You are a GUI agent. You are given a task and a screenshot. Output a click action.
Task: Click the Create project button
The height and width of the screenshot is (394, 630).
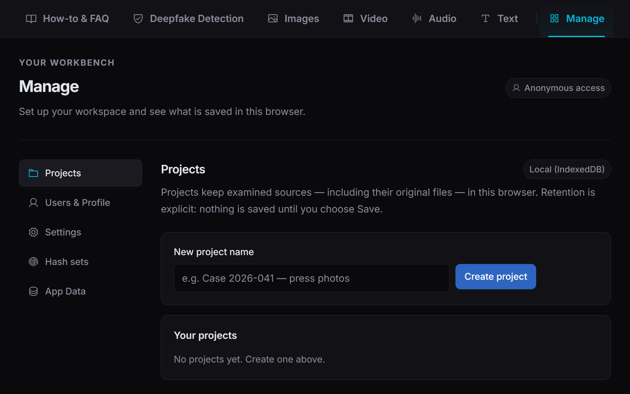(x=495, y=276)
